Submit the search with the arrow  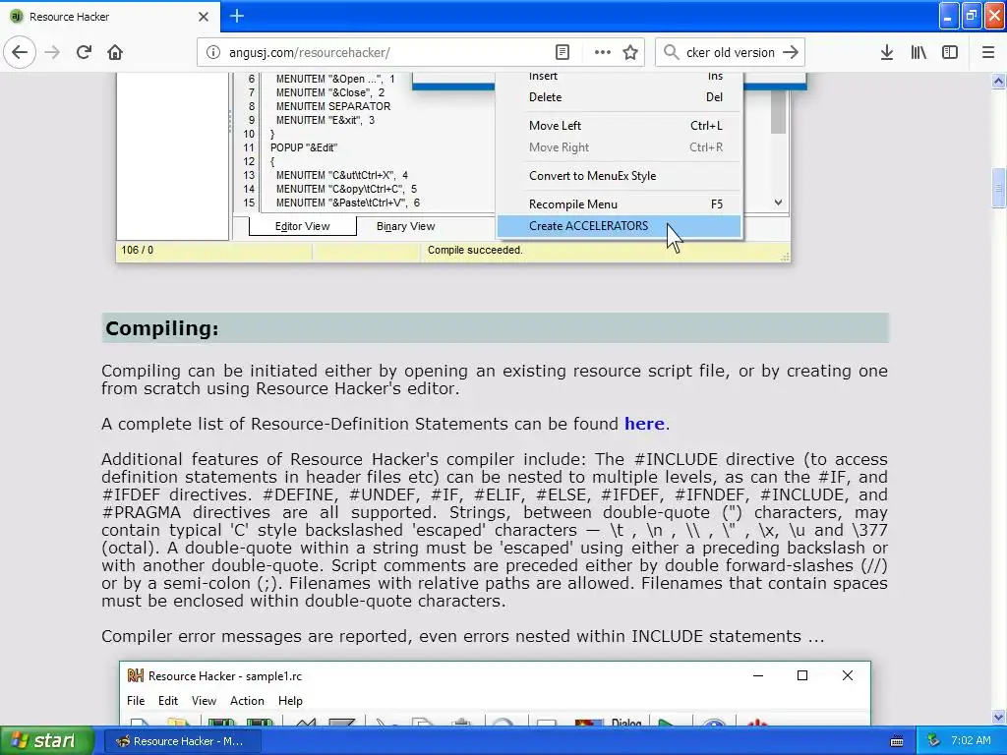coord(791,53)
